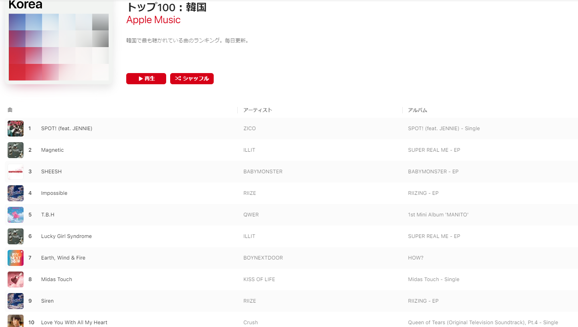
Task: Open the Apple Music curator link
Action: (153, 20)
